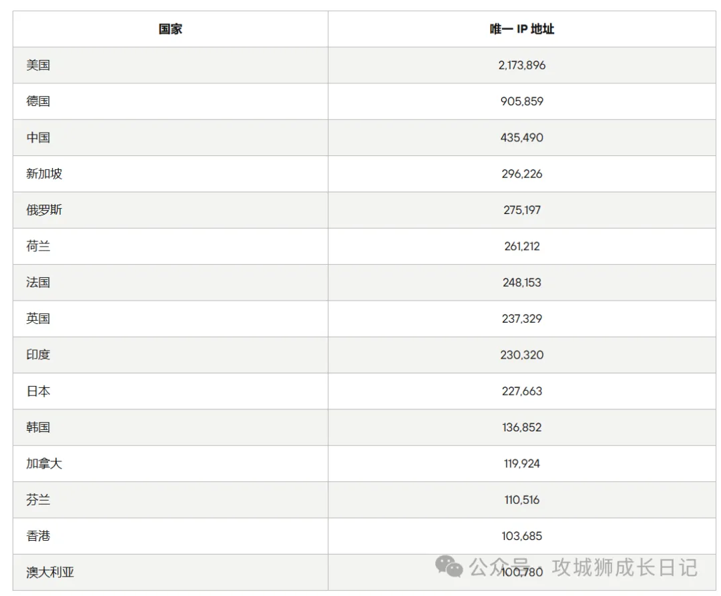Image resolution: width=721 pixels, height=596 pixels.
Task: Select the 加拿大 country cell
Action: pos(44,463)
